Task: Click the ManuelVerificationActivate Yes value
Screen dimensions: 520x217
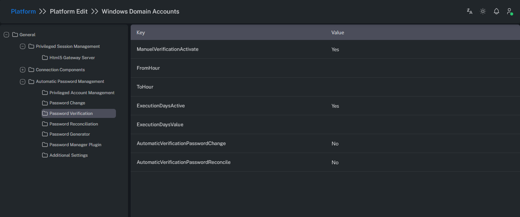Action: 335,49
